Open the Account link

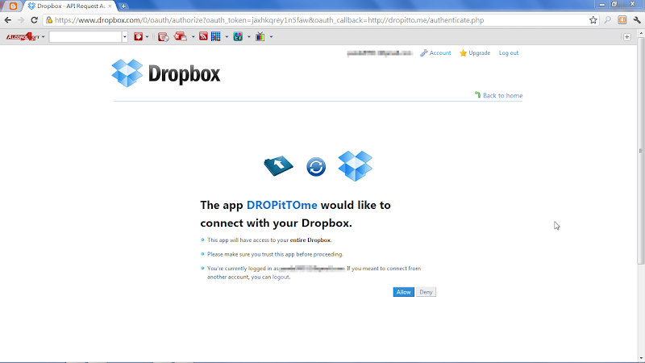coord(440,52)
